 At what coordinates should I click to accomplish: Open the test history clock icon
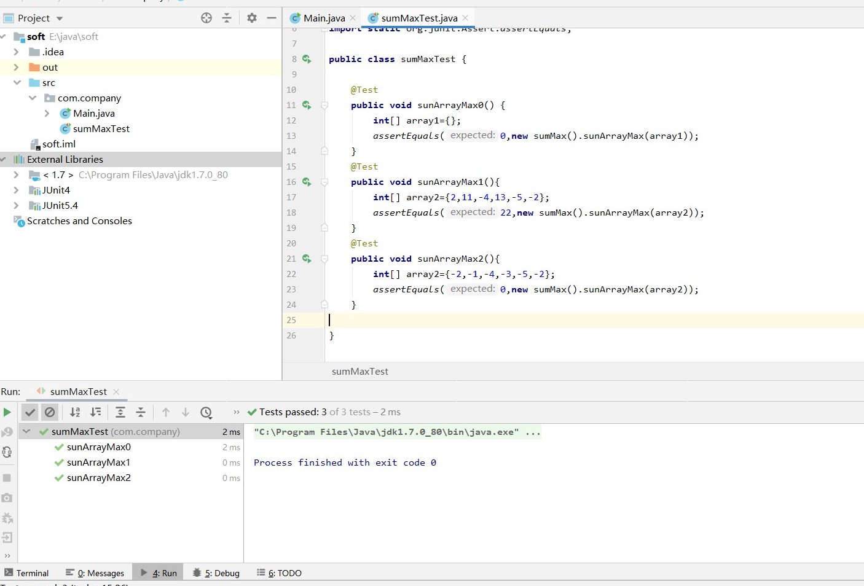pyautogui.click(x=206, y=412)
